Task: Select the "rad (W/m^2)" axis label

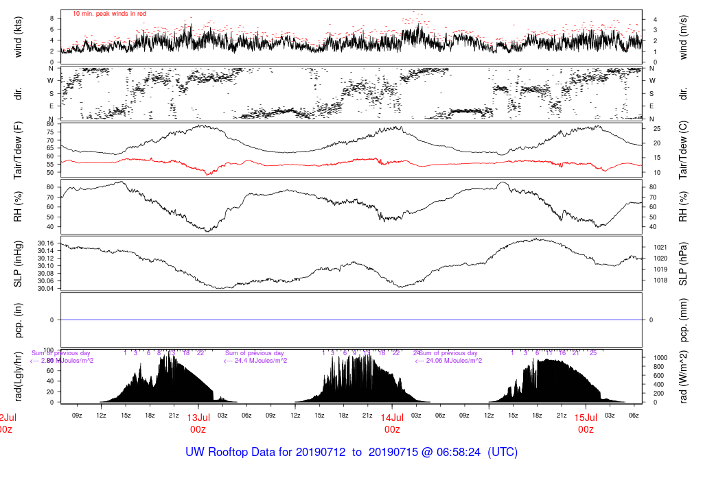Action: click(683, 376)
